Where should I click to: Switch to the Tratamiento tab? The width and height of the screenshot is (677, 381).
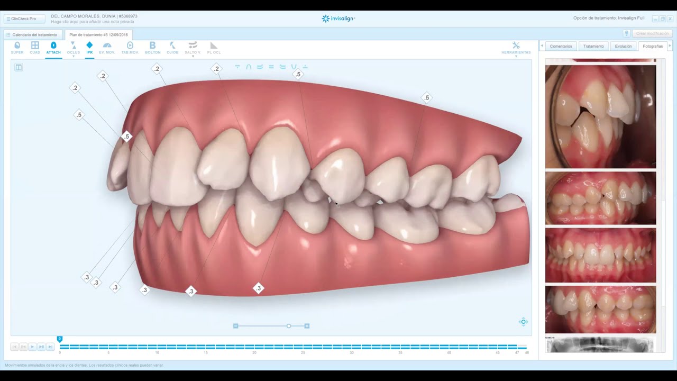[x=593, y=46]
